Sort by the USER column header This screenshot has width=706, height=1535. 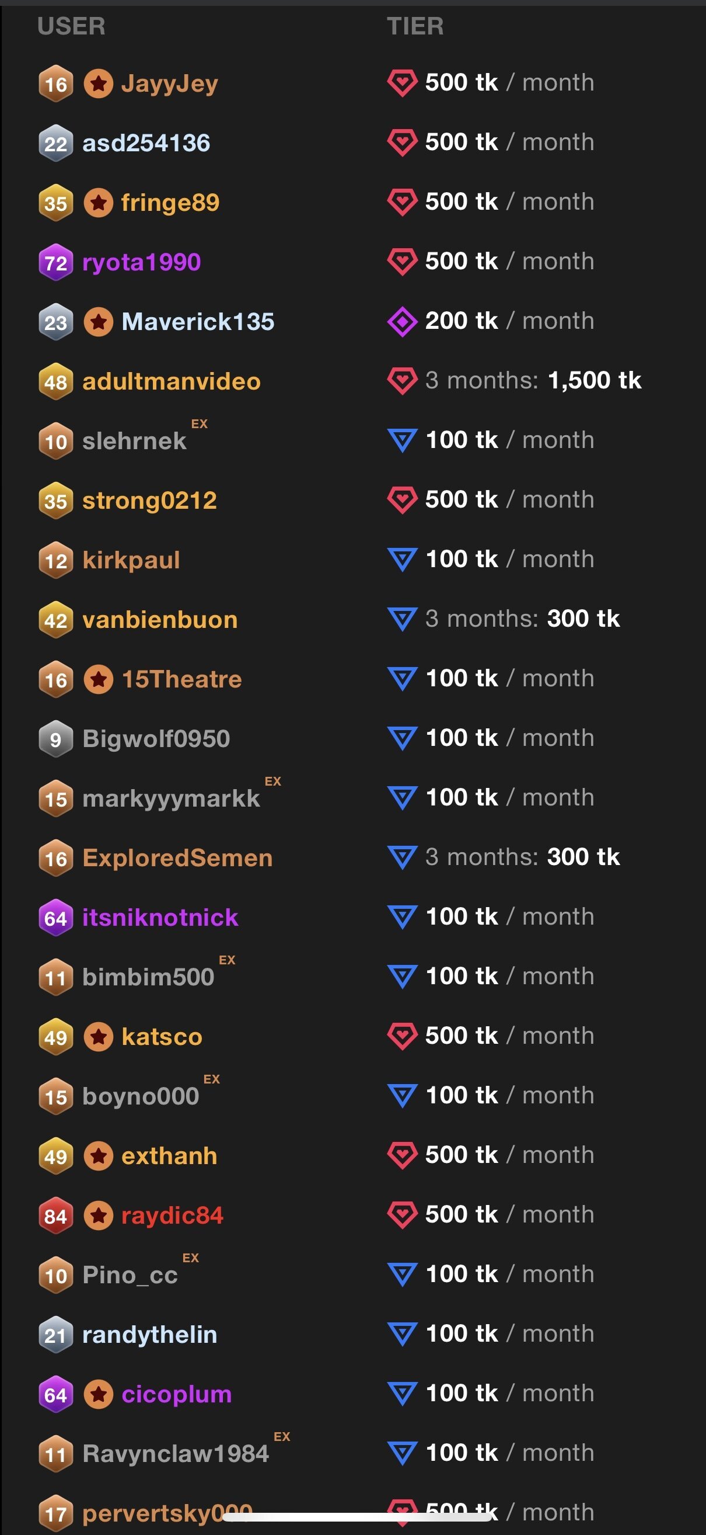(71, 26)
